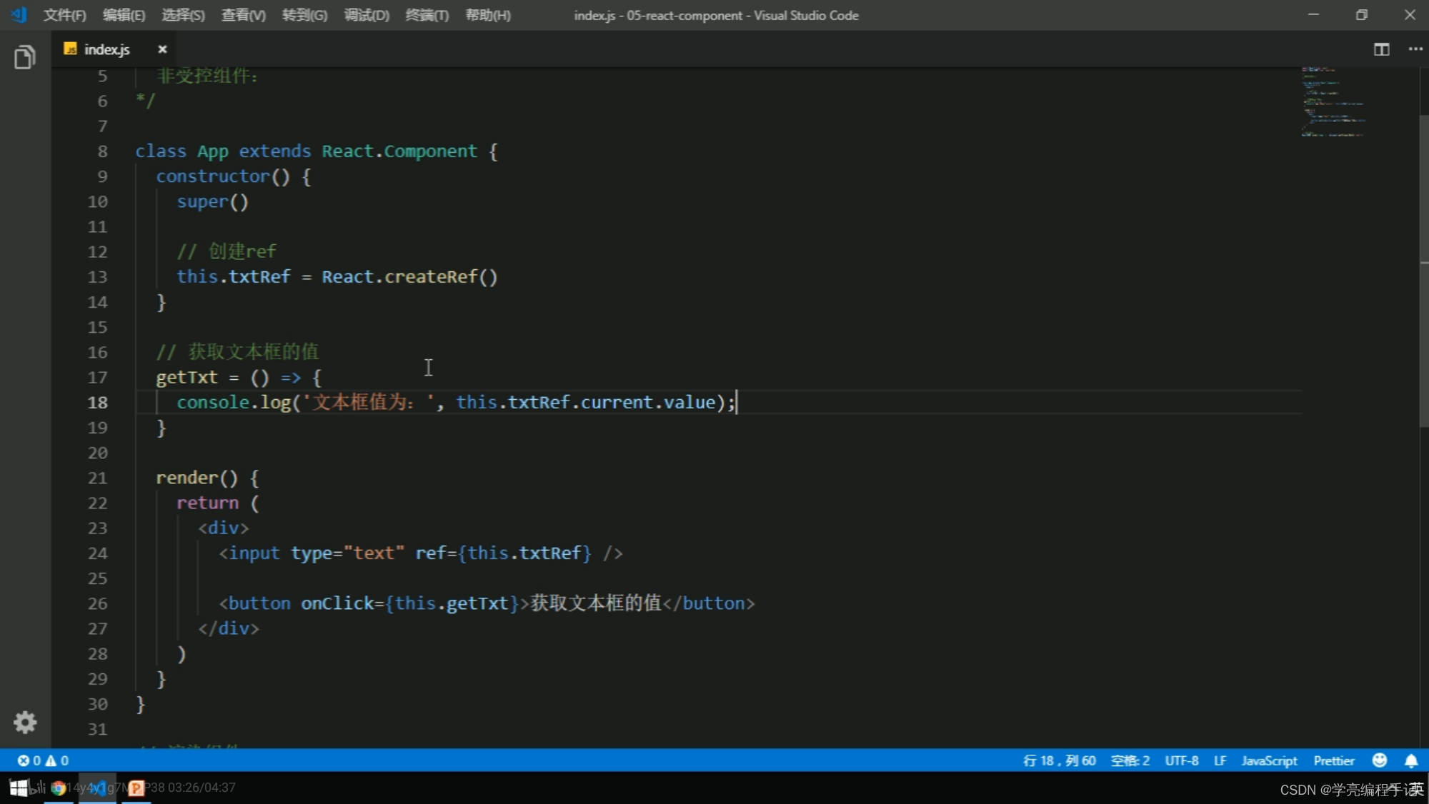Change the UTF-8 encoding setting
The width and height of the screenshot is (1429, 804).
(1182, 760)
